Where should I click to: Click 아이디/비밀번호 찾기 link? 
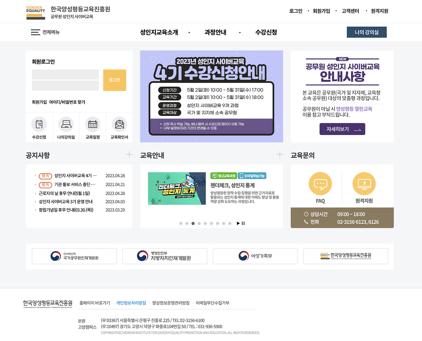pos(67,102)
